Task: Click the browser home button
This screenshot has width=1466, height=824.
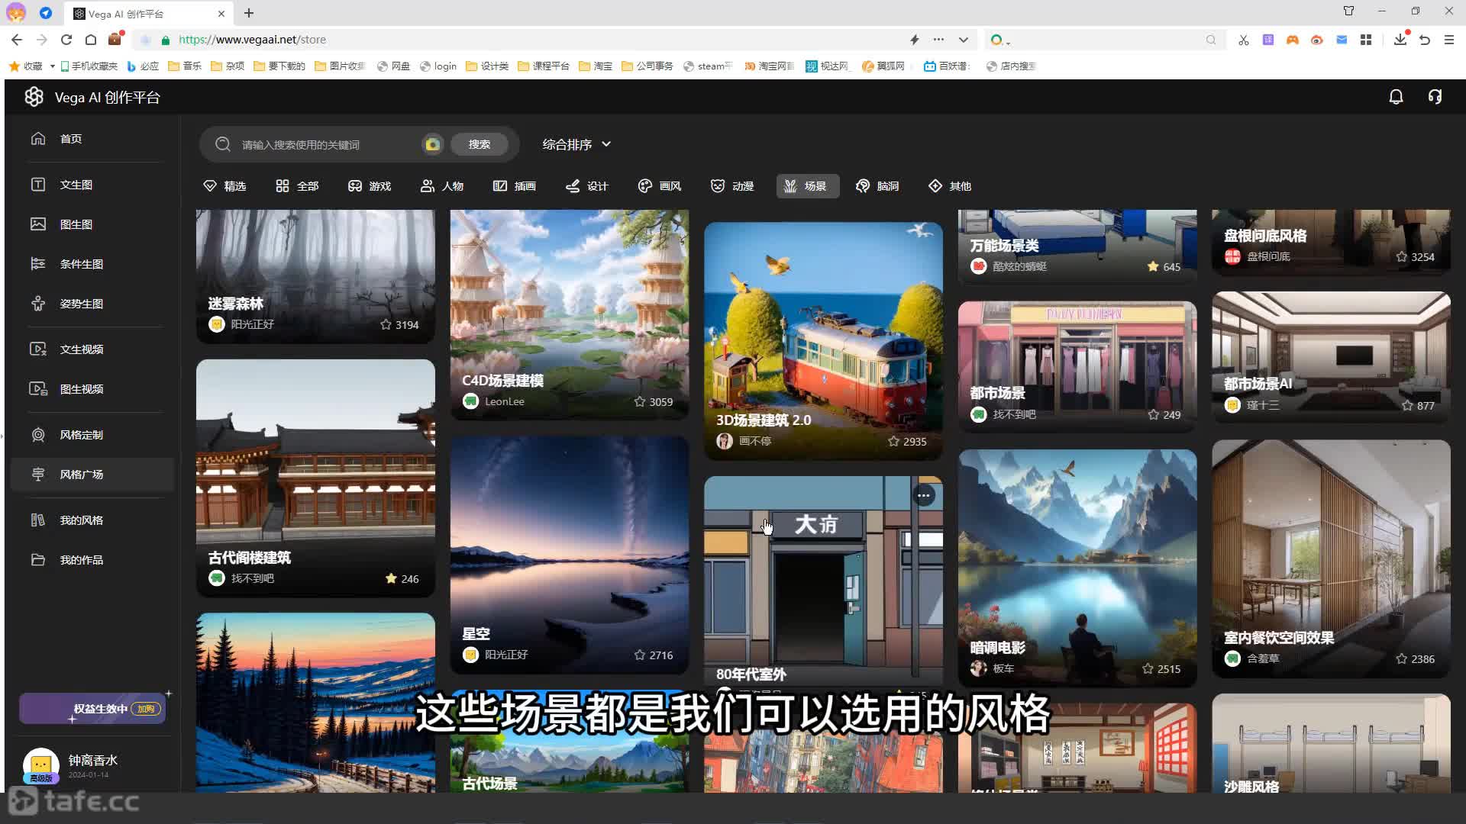Action: [91, 40]
